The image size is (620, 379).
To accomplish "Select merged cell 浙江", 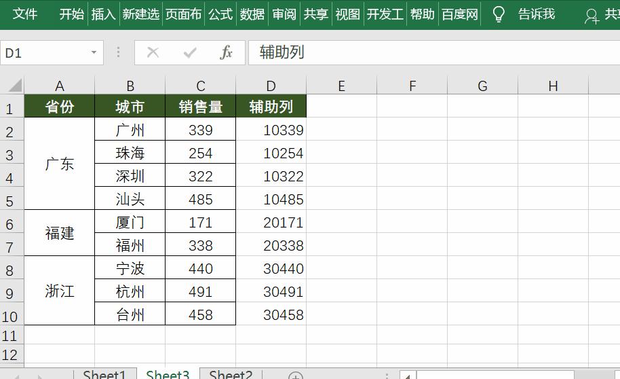I will (59, 291).
